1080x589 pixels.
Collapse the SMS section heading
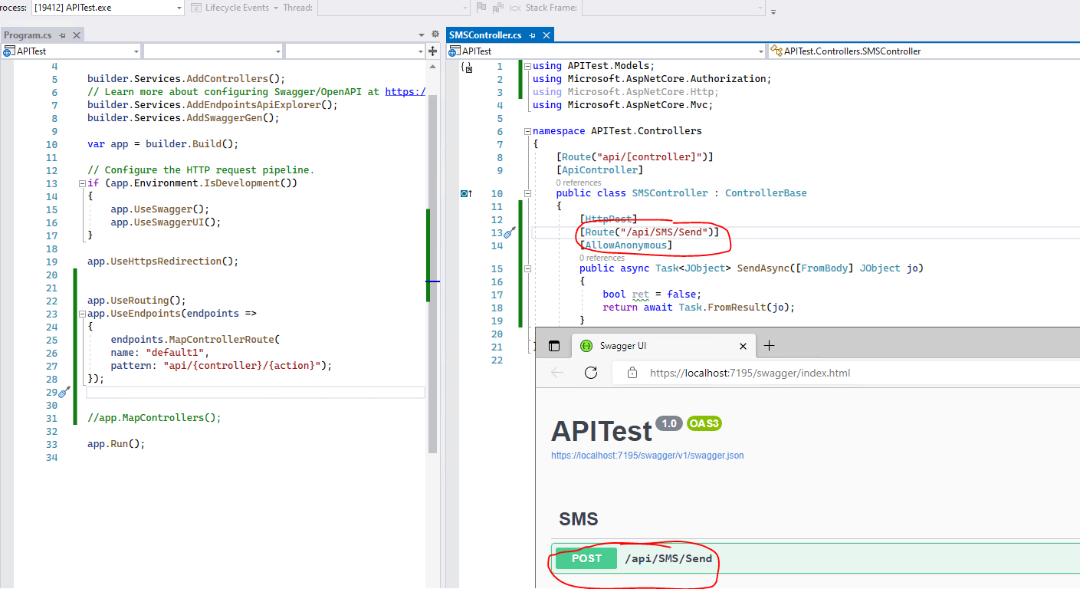(579, 519)
